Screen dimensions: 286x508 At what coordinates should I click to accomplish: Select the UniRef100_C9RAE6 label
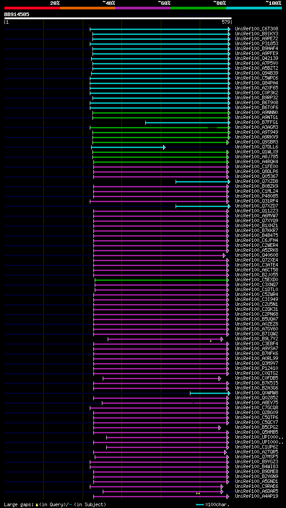(x=257, y=487)
